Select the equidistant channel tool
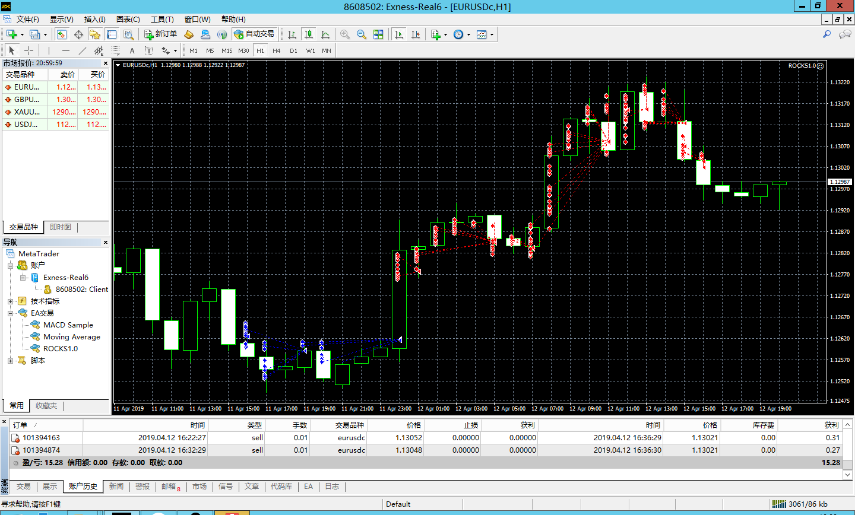Viewport: 855px width, 515px height. click(99, 50)
